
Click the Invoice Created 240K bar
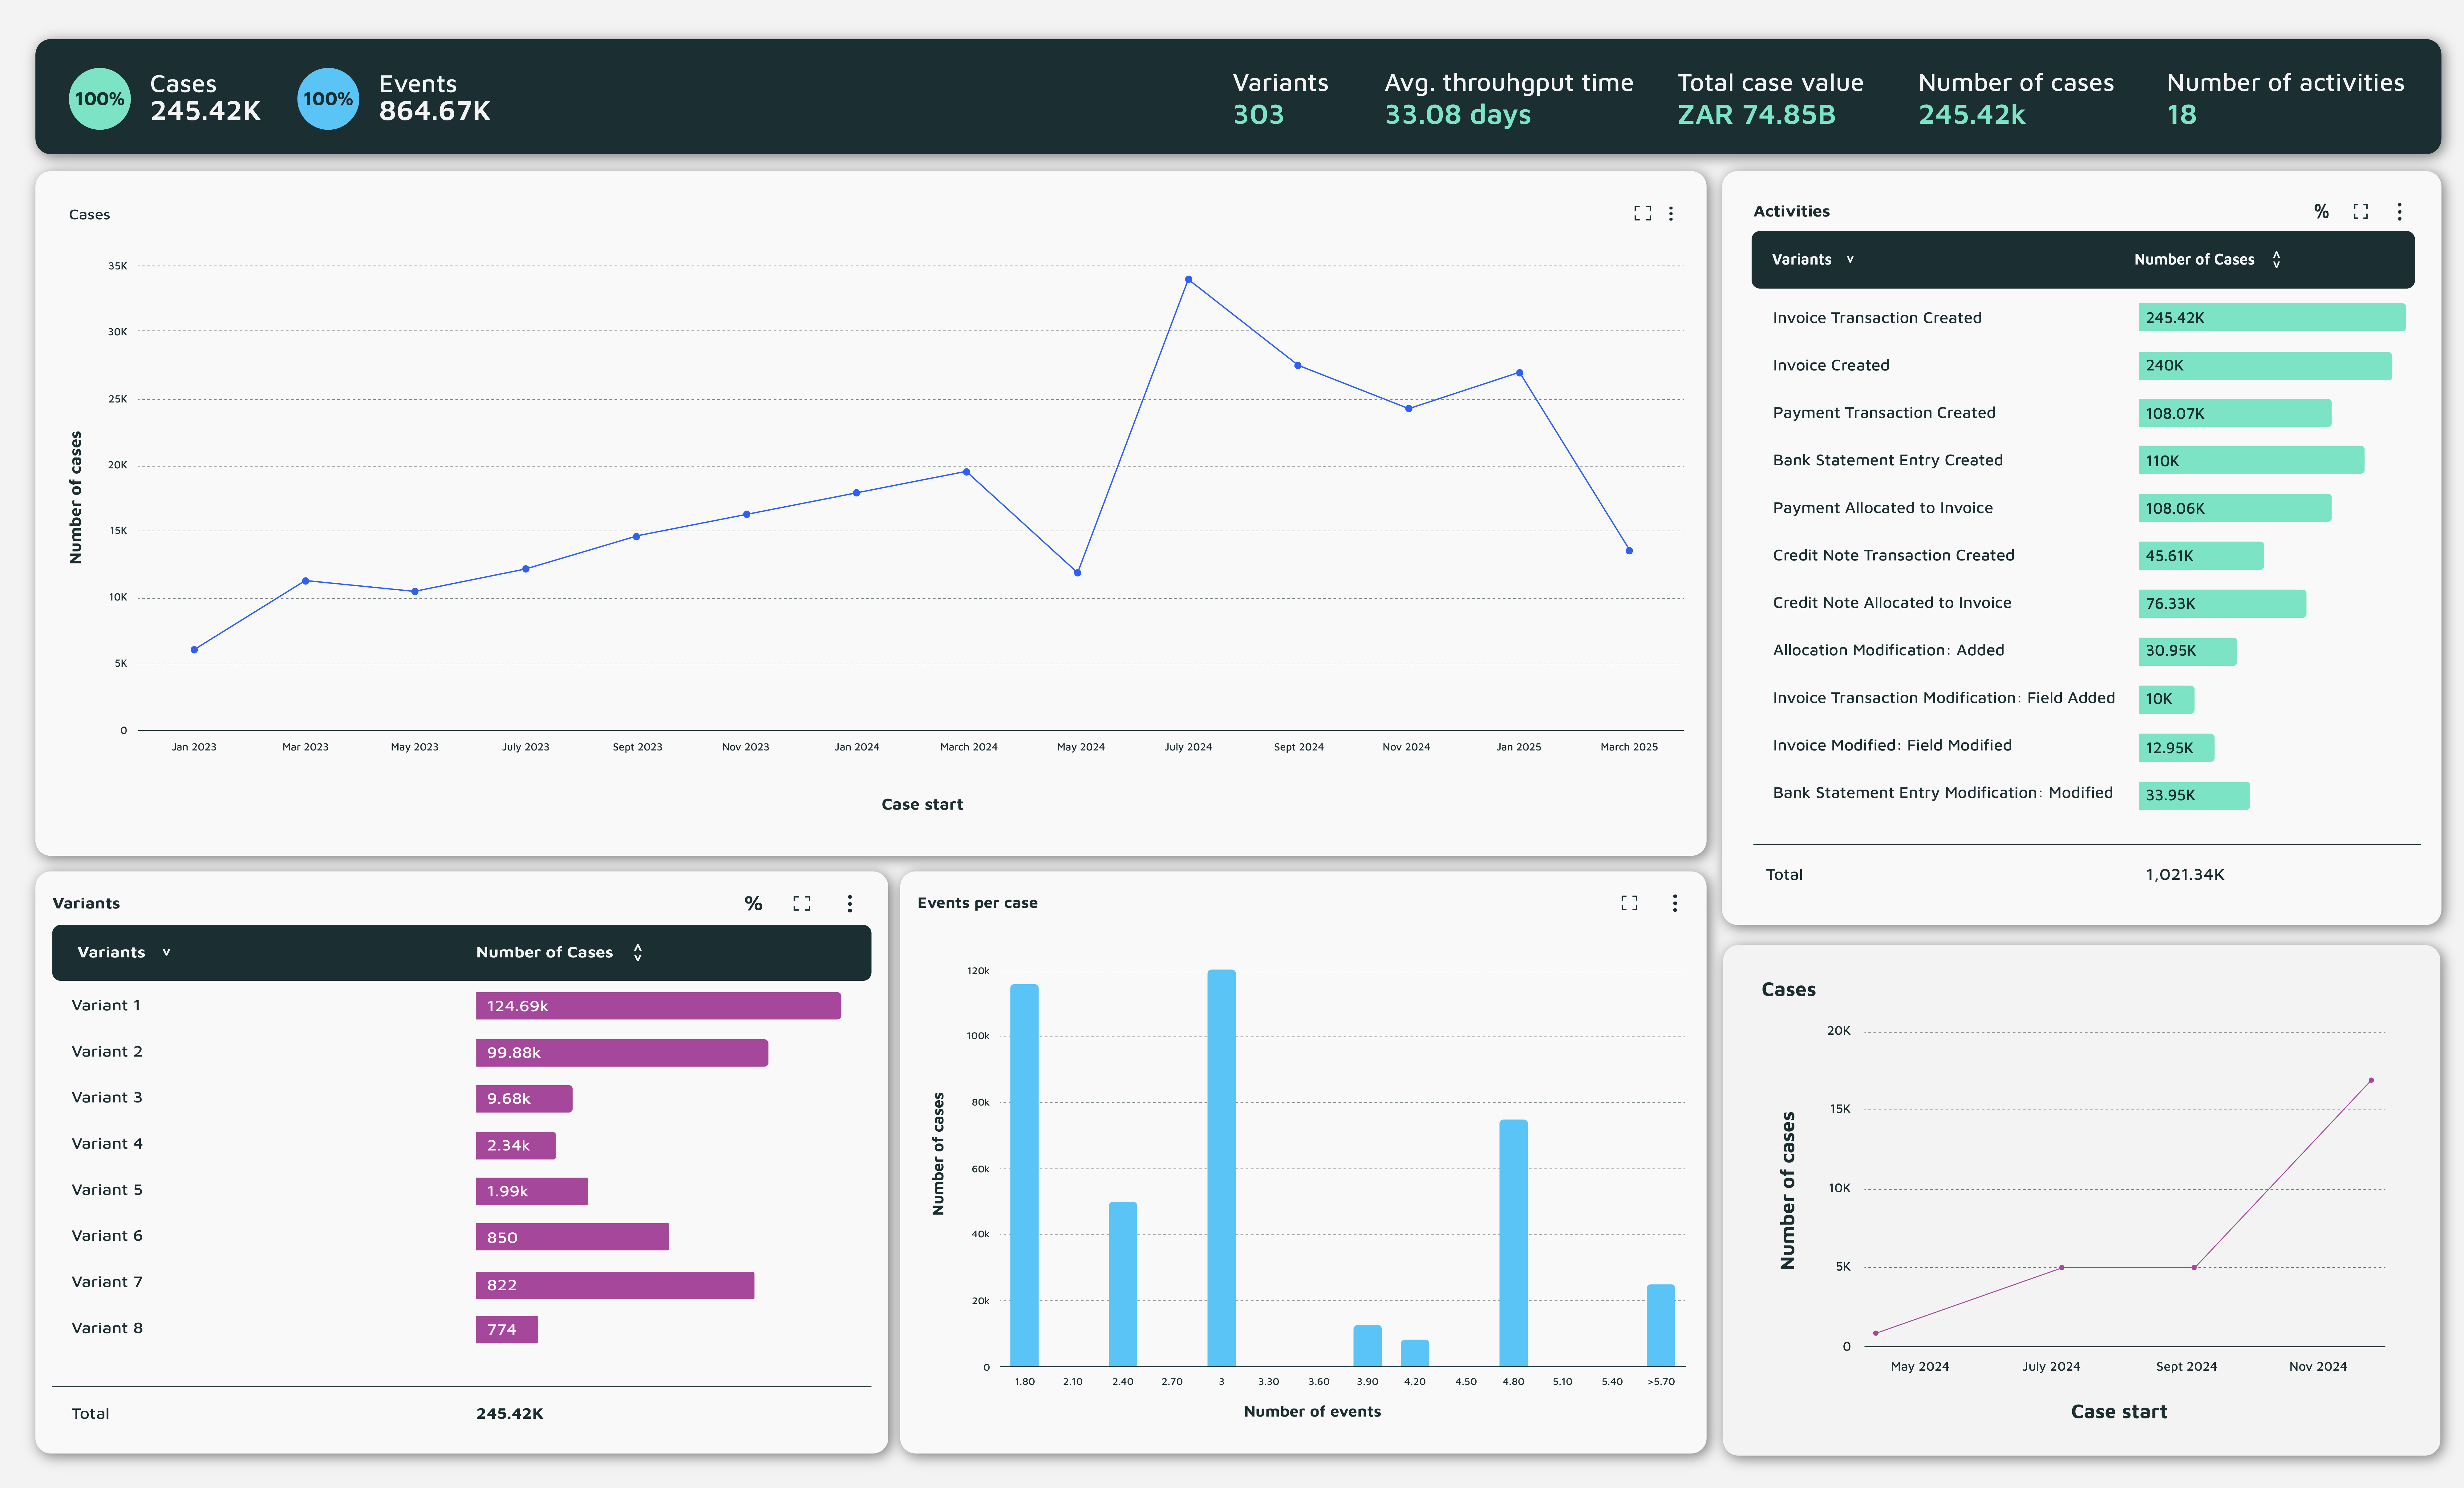(2265, 366)
